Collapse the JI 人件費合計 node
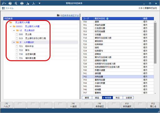 tap(14, 42)
